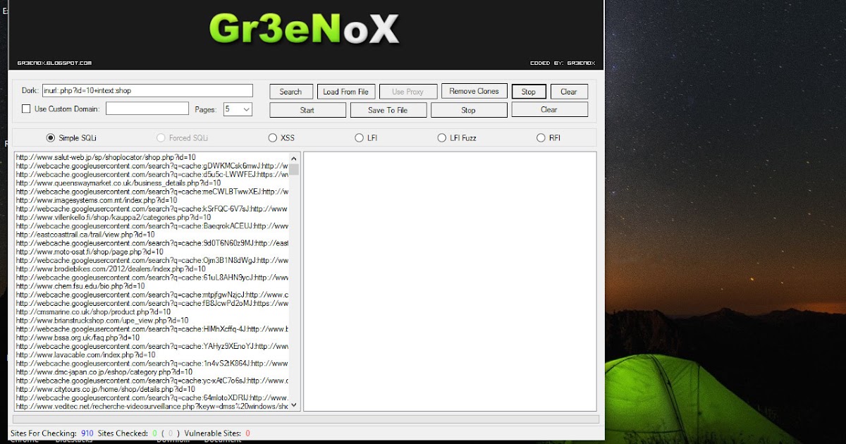Select the chem.fsu.edu bio URL row
This screenshot has width=846, height=444.
pyautogui.click(x=152, y=286)
